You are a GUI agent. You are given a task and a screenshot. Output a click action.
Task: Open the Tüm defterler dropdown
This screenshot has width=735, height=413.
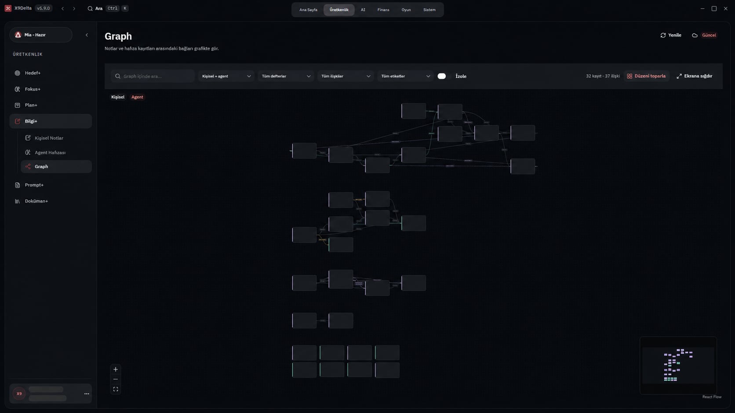[286, 76]
